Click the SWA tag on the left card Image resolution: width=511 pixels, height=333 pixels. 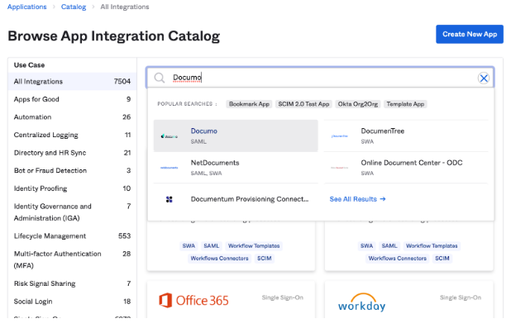tap(189, 246)
